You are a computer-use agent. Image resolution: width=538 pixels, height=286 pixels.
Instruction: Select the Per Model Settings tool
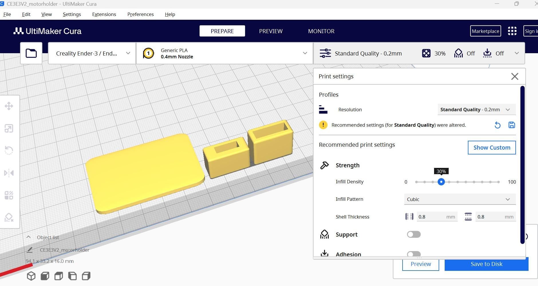pos(9,195)
